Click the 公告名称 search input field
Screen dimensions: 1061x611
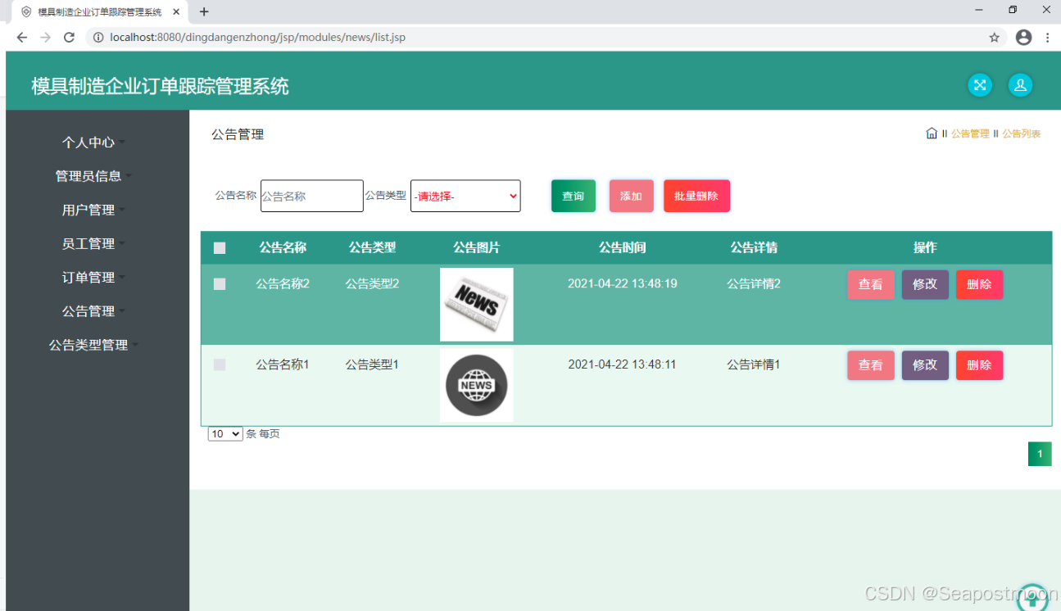[311, 196]
